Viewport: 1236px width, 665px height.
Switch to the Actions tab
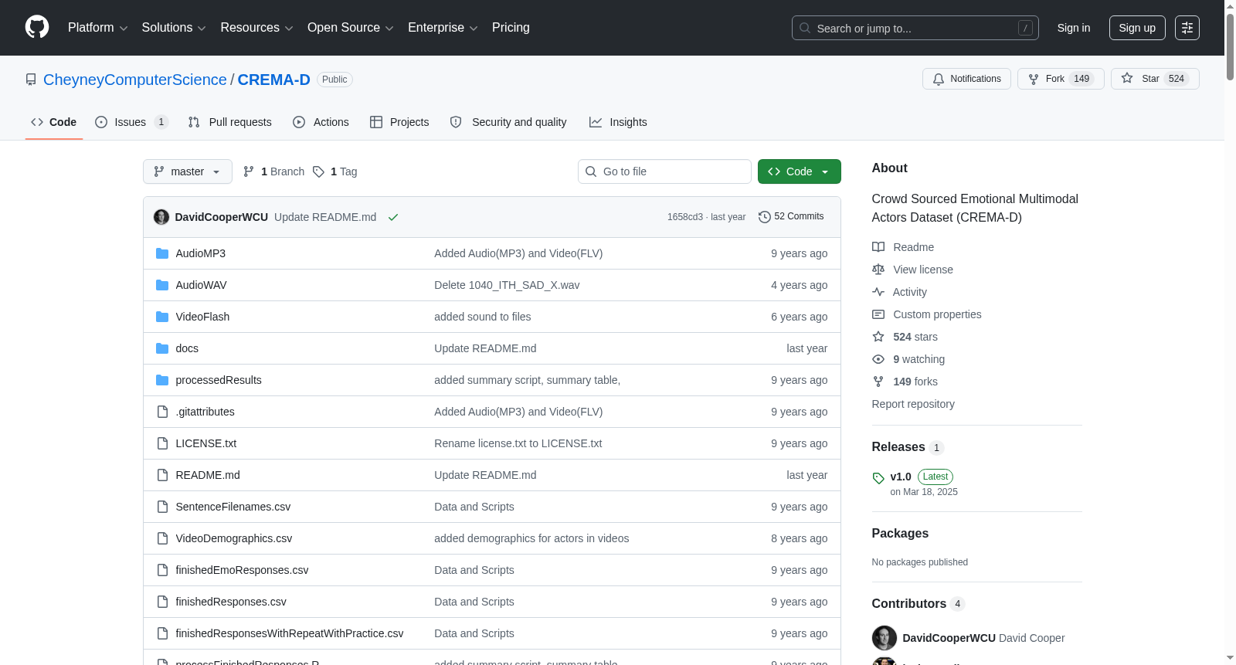click(321, 122)
